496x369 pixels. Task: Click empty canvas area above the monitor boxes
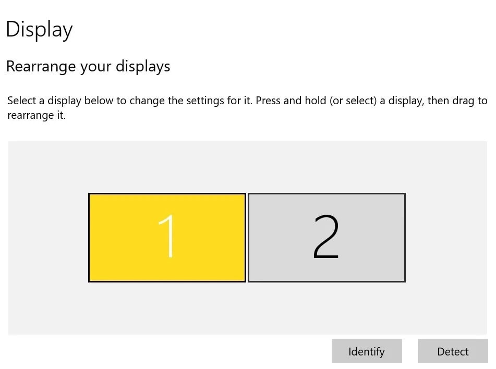pyautogui.click(x=247, y=167)
